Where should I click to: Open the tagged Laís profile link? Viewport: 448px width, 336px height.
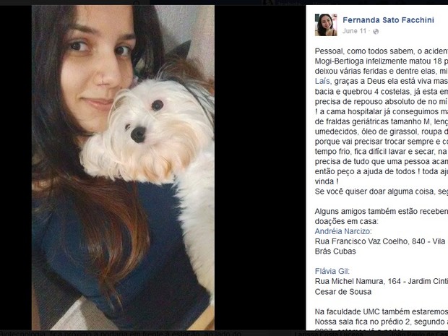[322, 81]
